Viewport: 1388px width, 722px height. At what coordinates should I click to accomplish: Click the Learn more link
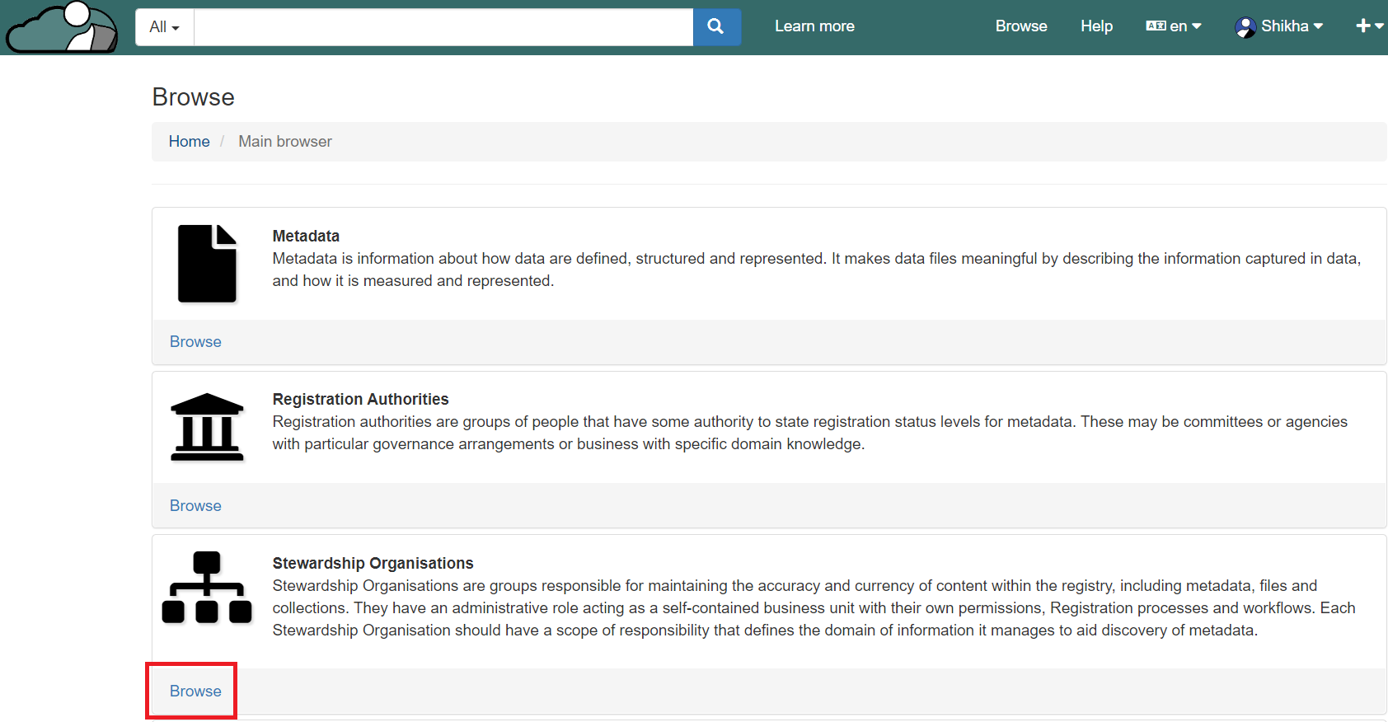coord(814,26)
